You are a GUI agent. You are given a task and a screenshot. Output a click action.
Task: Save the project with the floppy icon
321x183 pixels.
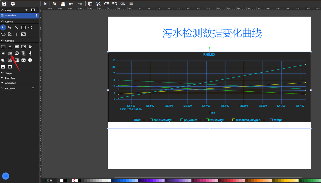(4, 4)
